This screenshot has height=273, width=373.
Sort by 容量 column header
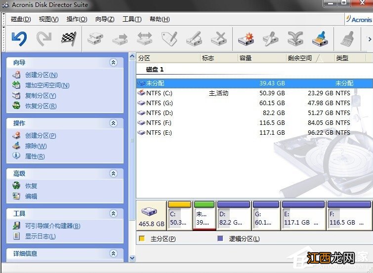coord(262,58)
